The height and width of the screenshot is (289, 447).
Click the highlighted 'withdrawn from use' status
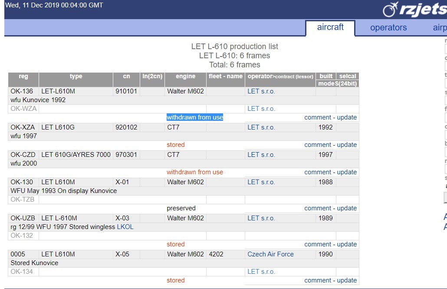click(x=195, y=117)
